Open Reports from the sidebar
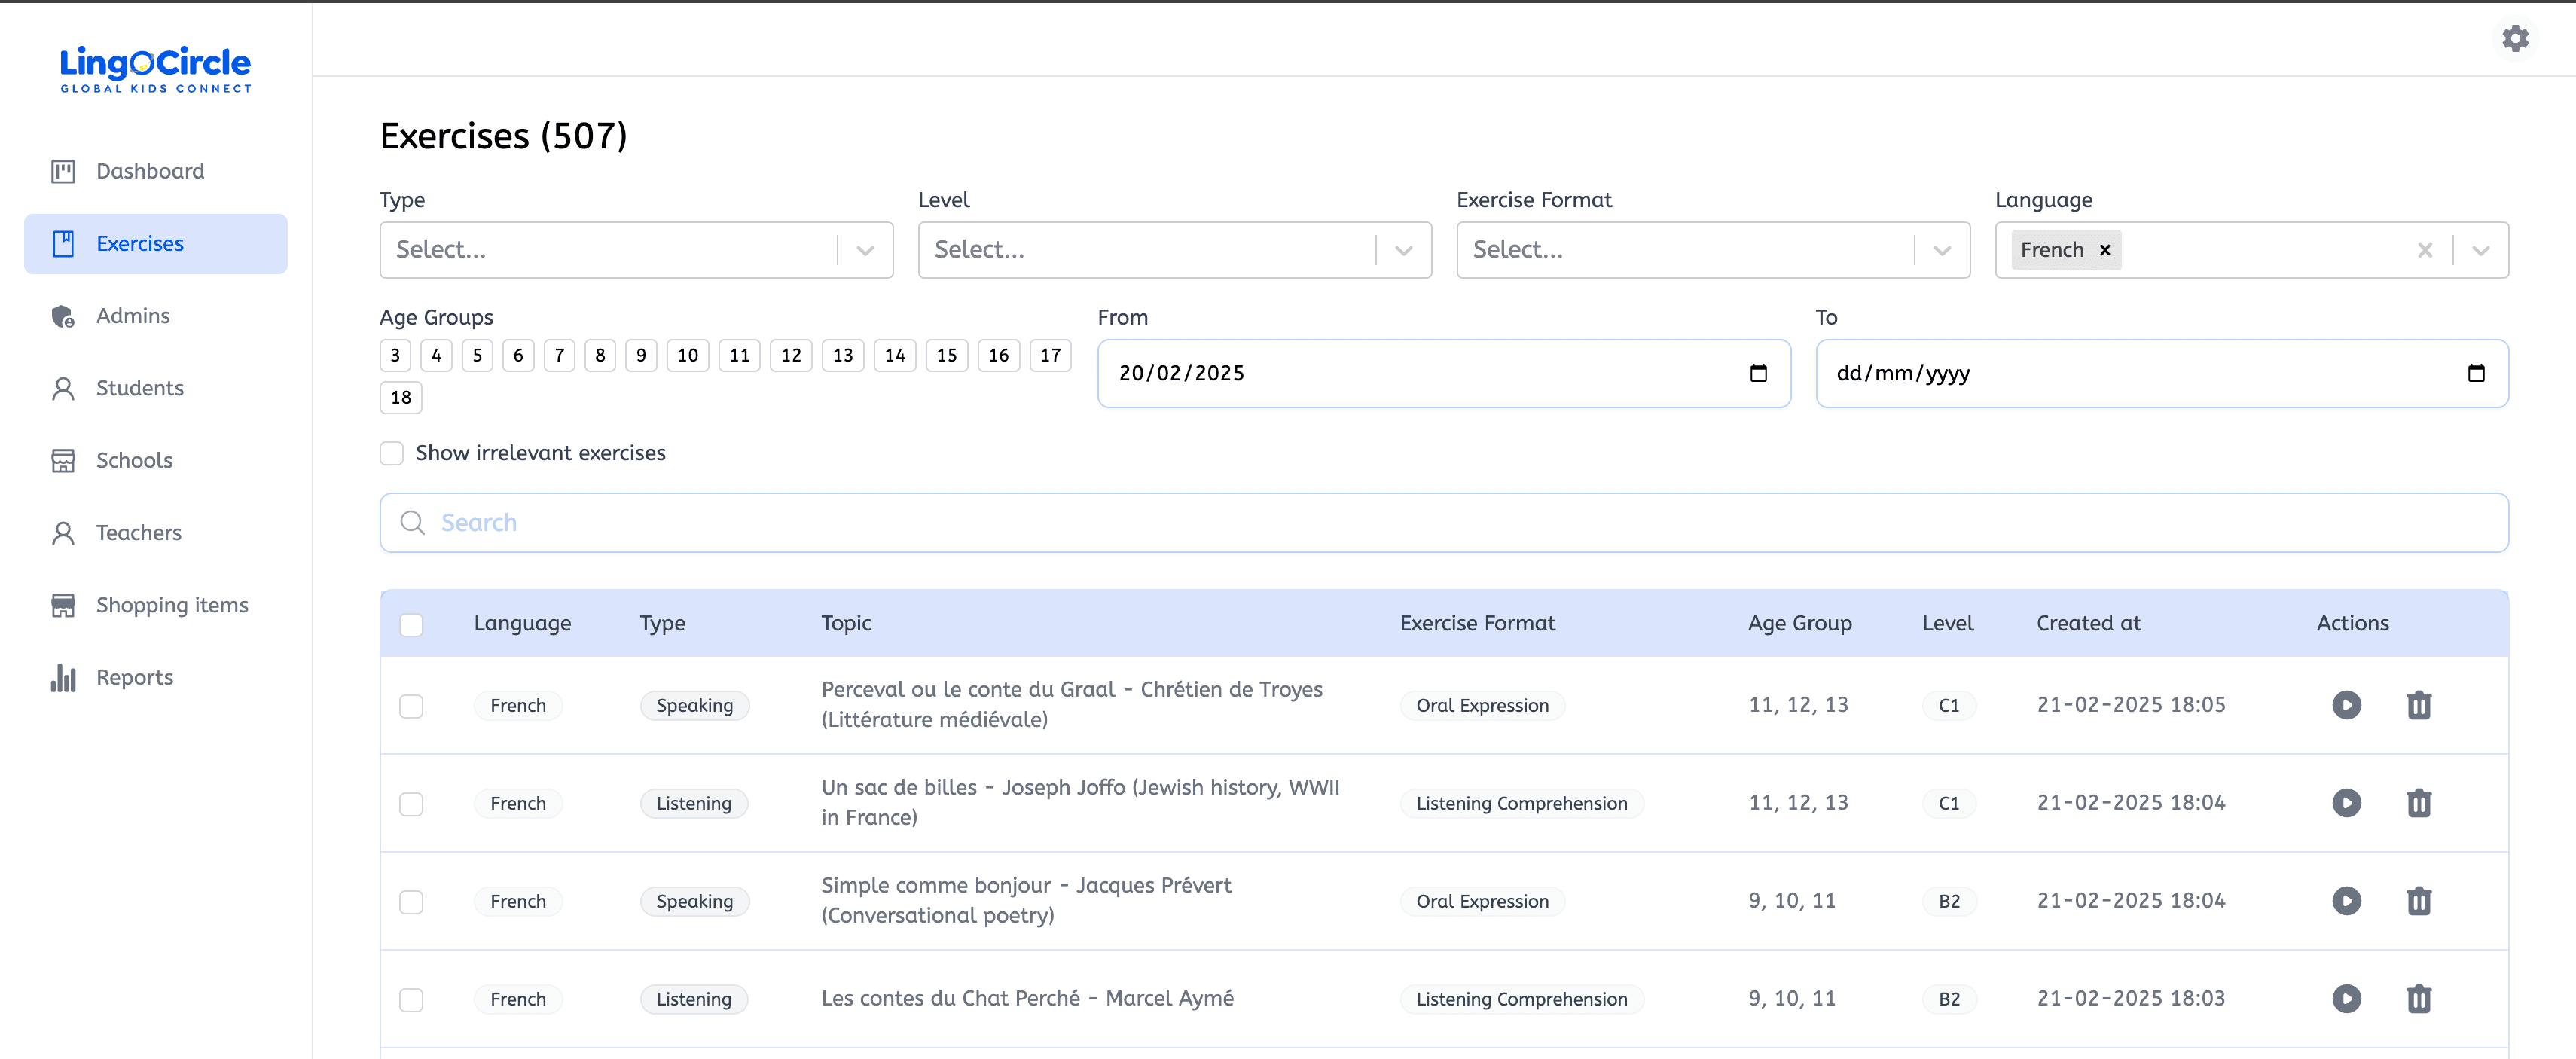The height and width of the screenshot is (1059, 2576). coord(134,677)
